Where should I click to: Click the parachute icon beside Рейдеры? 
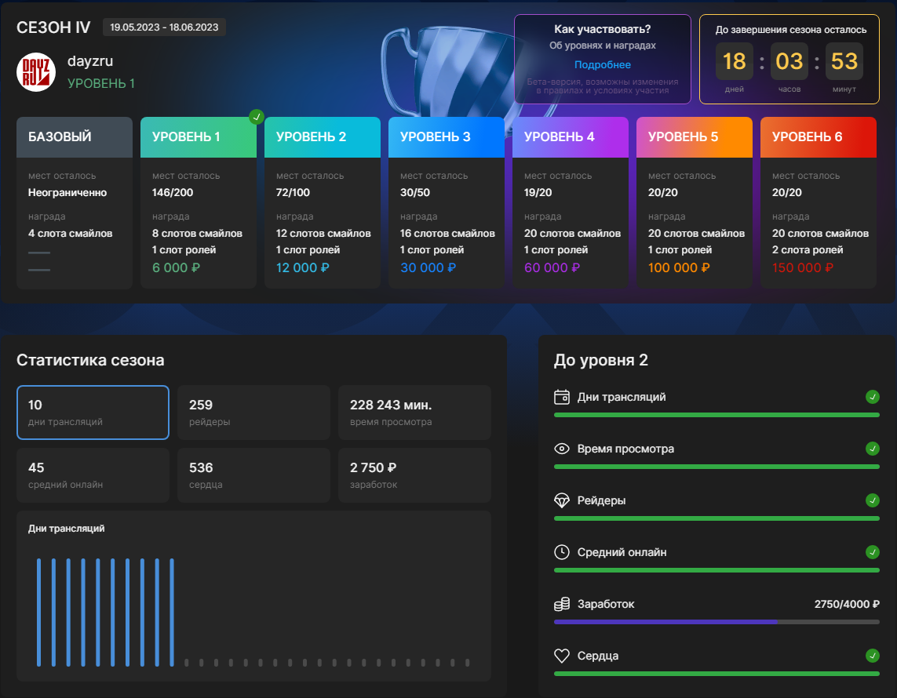click(x=561, y=500)
